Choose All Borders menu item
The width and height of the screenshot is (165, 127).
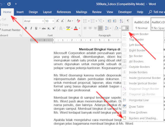(142, 61)
